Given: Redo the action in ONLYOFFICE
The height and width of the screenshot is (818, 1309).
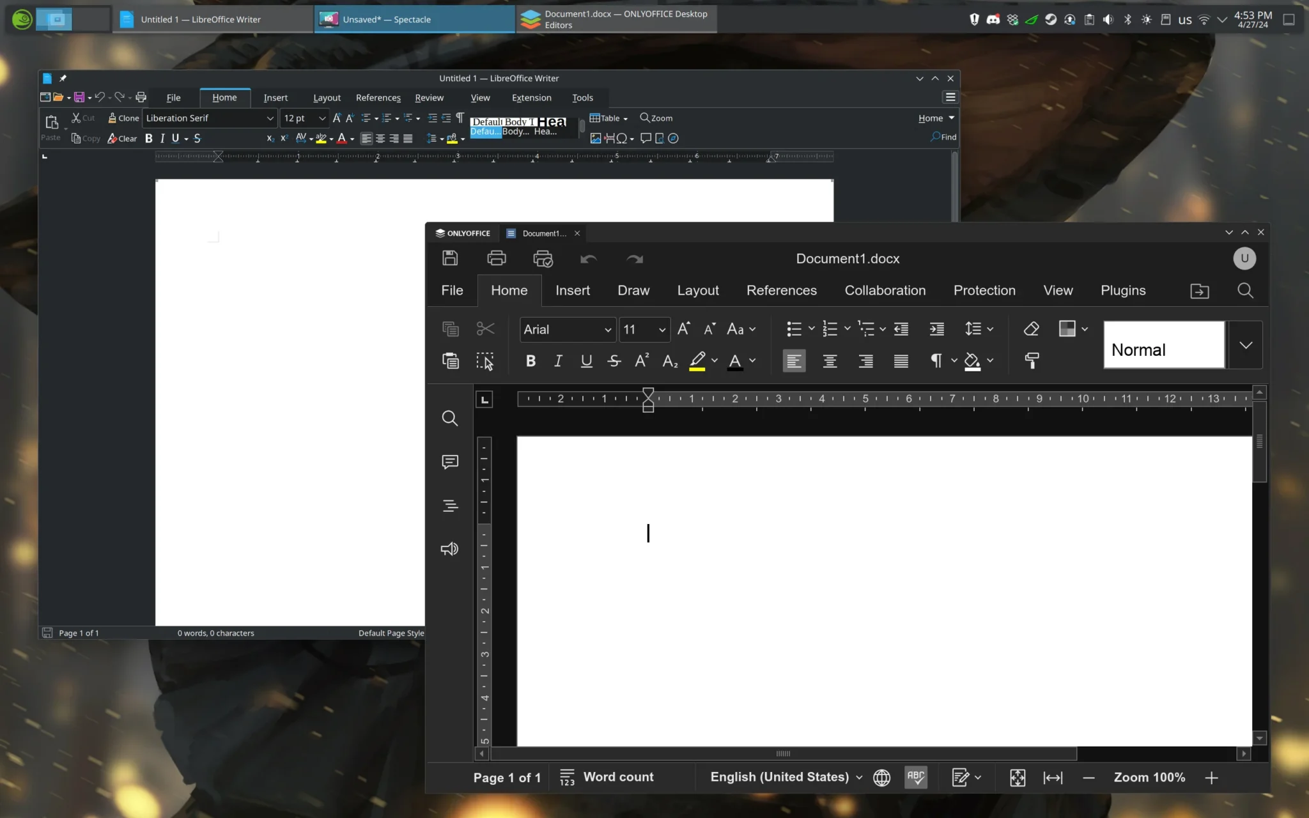Looking at the screenshot, I should 635,259.
